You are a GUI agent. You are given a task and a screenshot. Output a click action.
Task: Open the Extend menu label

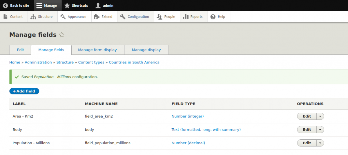[x=107, y=17]
